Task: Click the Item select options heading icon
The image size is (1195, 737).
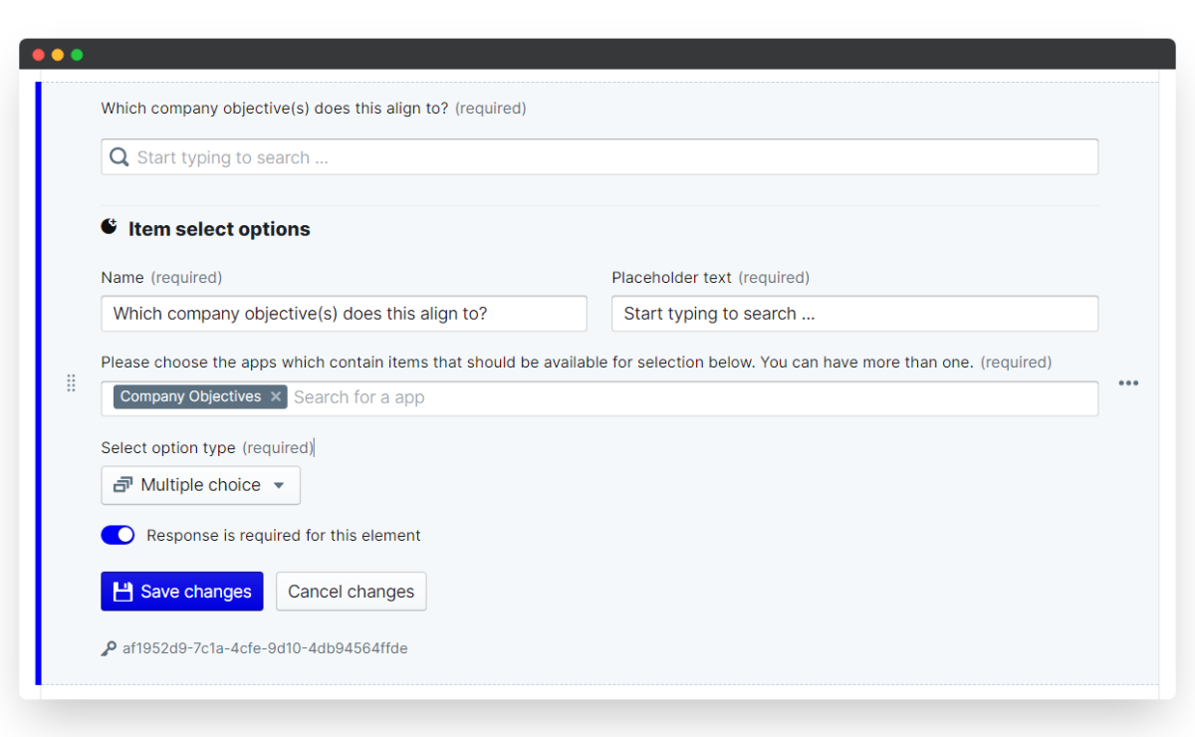Action: (x=110, y=227)
